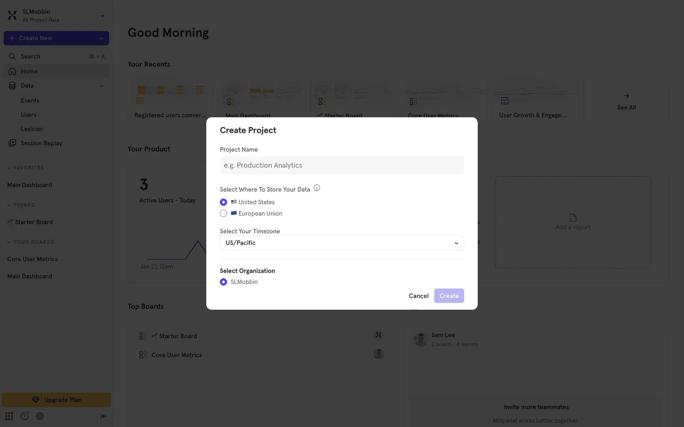The height and width of the screenshot is (427, 684).
Task: Select SLMobbin organization radio button
Action: pos(223,282)
